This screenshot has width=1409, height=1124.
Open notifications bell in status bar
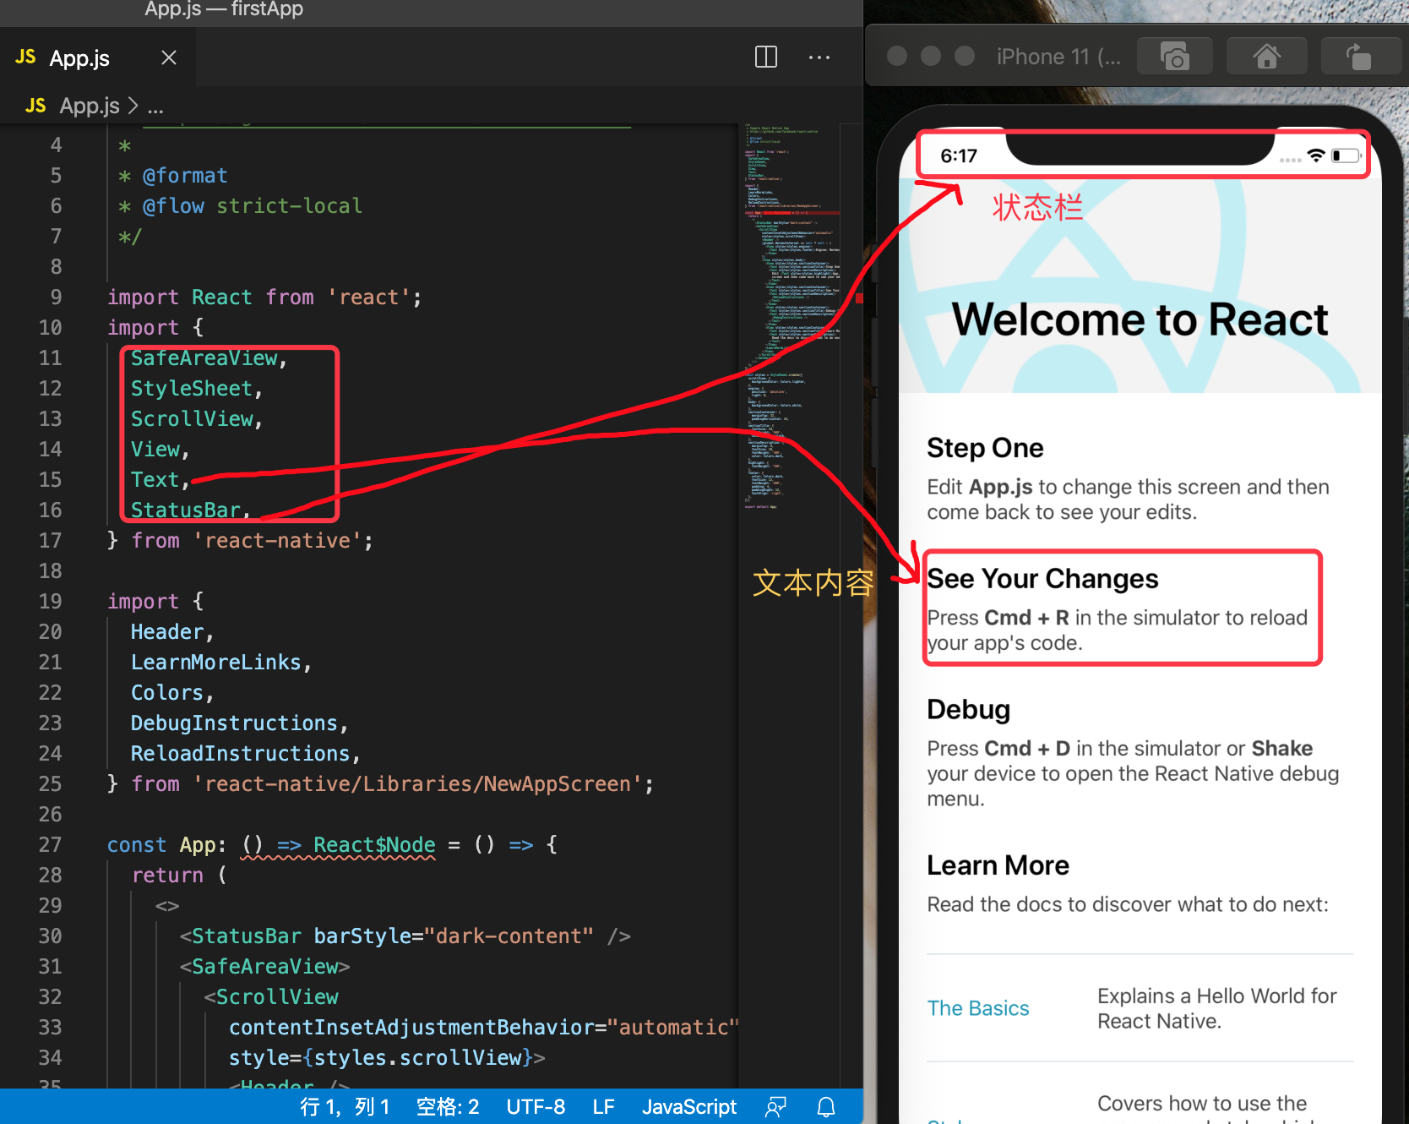[x=826, y=1106]
